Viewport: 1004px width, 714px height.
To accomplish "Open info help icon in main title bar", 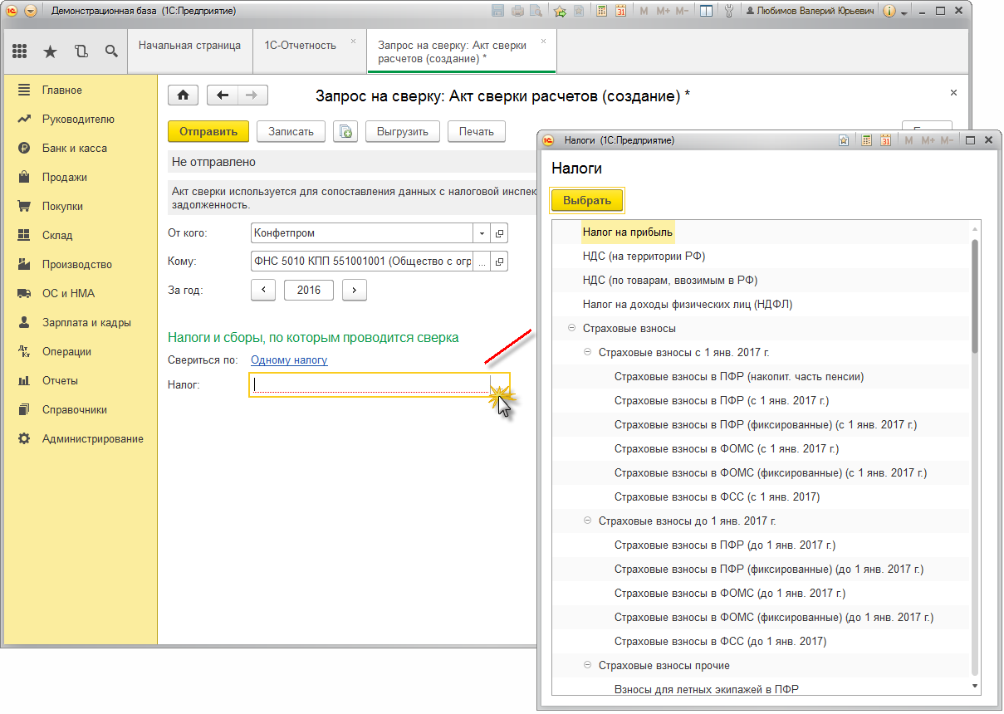I will (889, 12).
